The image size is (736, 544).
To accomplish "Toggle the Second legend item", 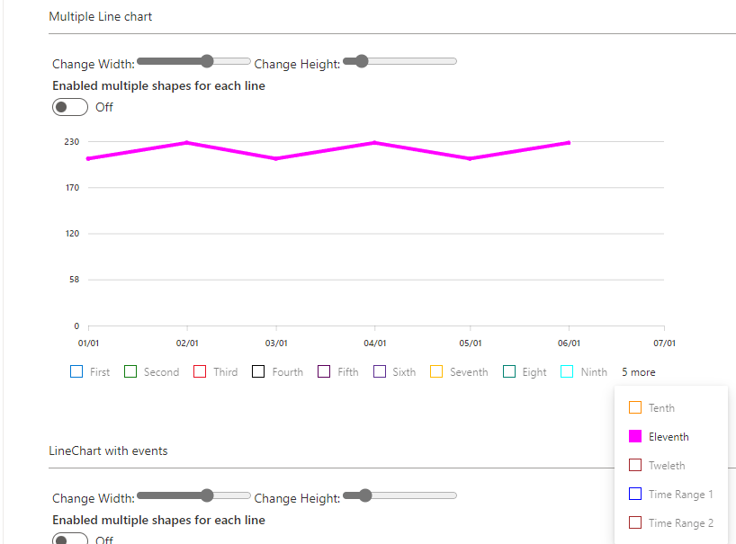I will coord(151,371).
